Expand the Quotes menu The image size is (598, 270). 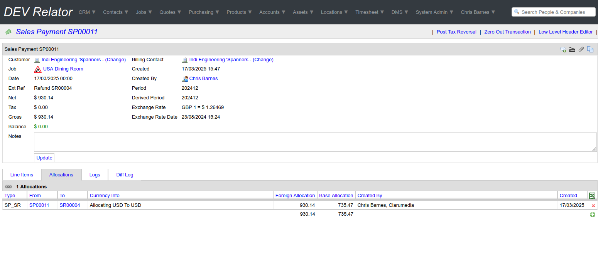(171, 12)
